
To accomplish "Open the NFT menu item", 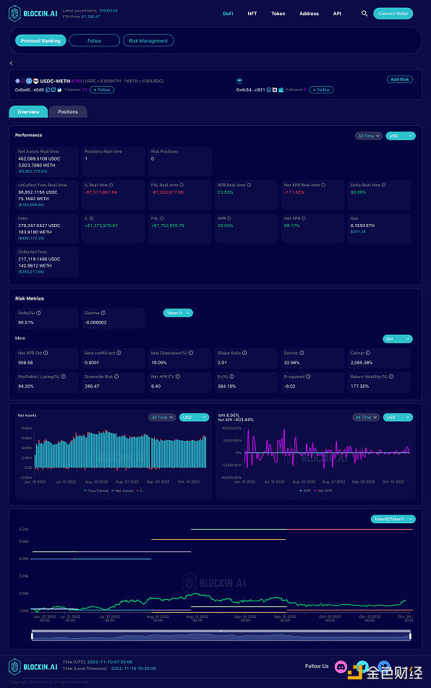I will 252,14.
